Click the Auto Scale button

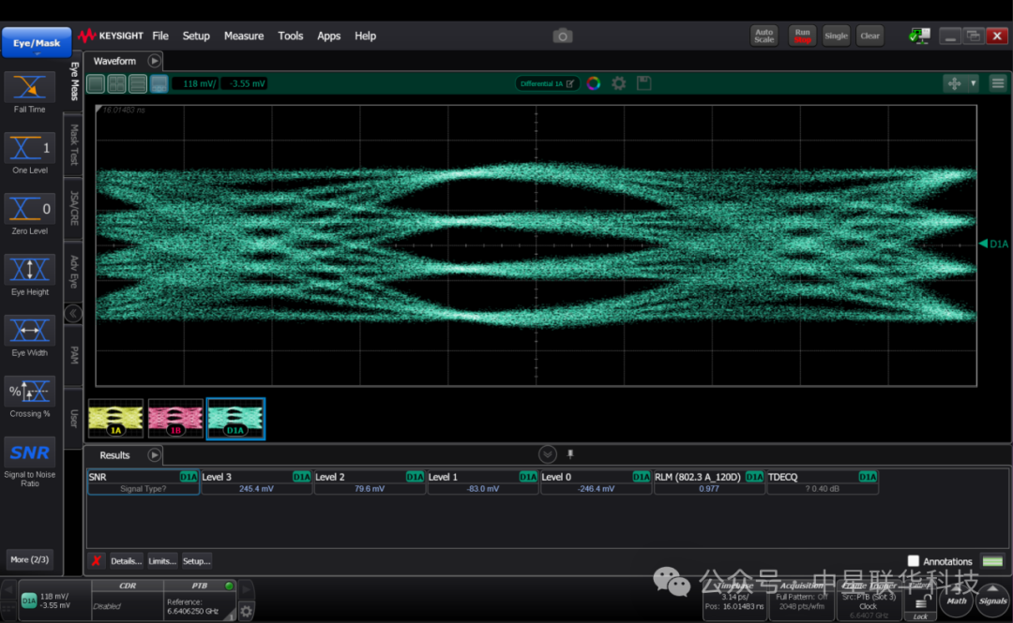(x=764, y=37)
